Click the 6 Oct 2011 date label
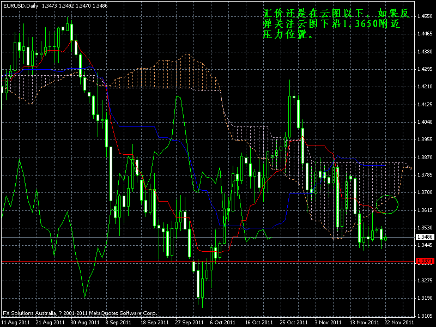This screenshot has height=327, width=436. [x=223, y=323]
